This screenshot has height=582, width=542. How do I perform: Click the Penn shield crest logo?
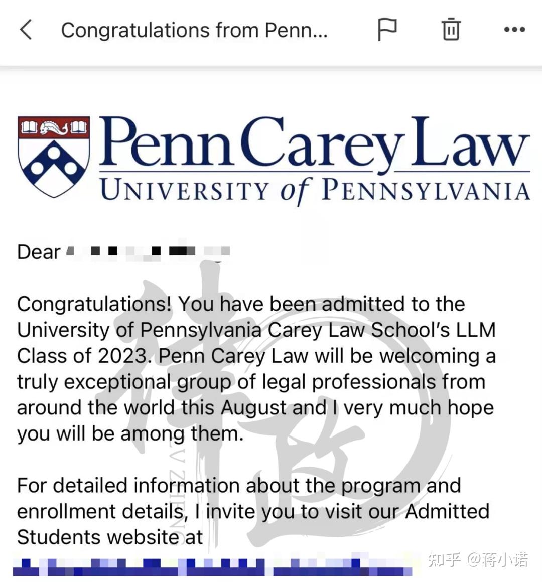tap(54, 156)
